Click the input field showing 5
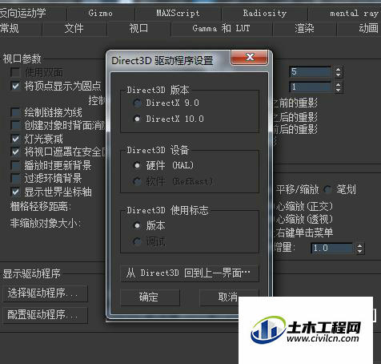The height and width of the screenshot is (364, 381). 311,72
